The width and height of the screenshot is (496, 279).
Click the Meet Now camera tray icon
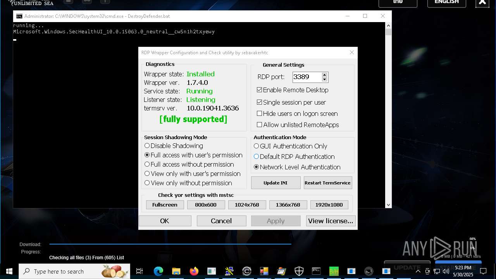[x=427, y=271]
